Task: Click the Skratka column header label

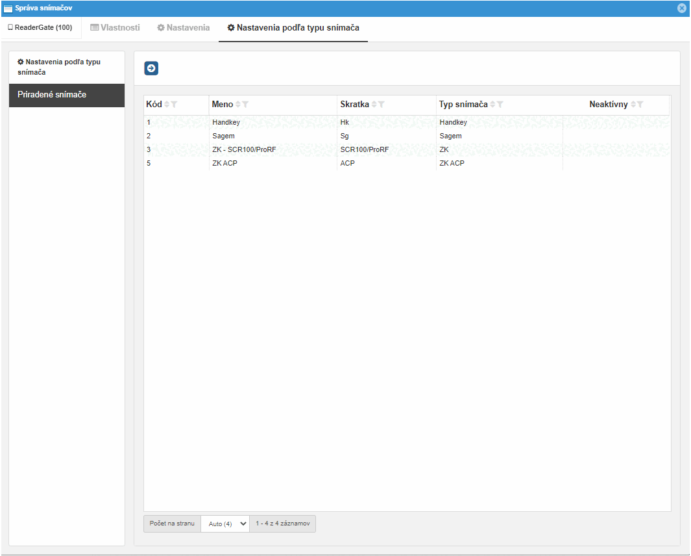Action: pos(355,105)
